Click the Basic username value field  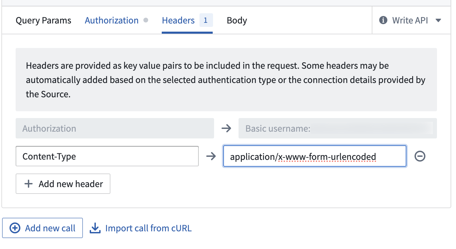[338, 128]
